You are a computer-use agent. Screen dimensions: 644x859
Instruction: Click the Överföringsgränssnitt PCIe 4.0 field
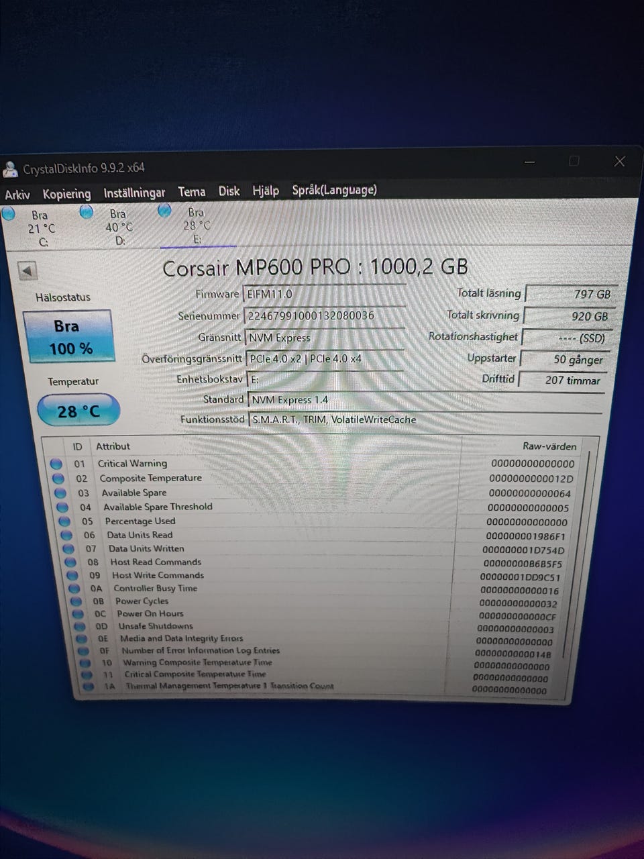[325, 358]
